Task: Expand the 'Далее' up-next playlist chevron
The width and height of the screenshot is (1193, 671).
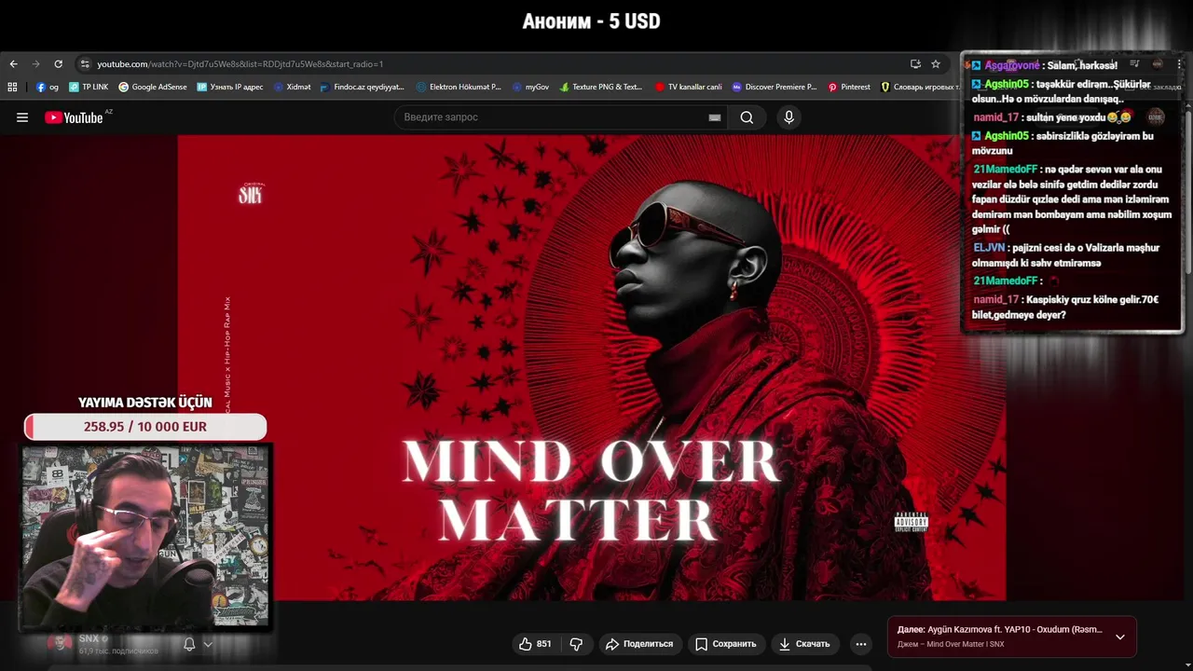Action: (1120, 637)
